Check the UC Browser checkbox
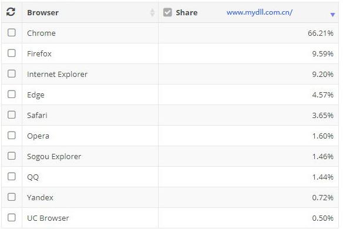Viewport: 343px width, 229px height. pos(12,218)
